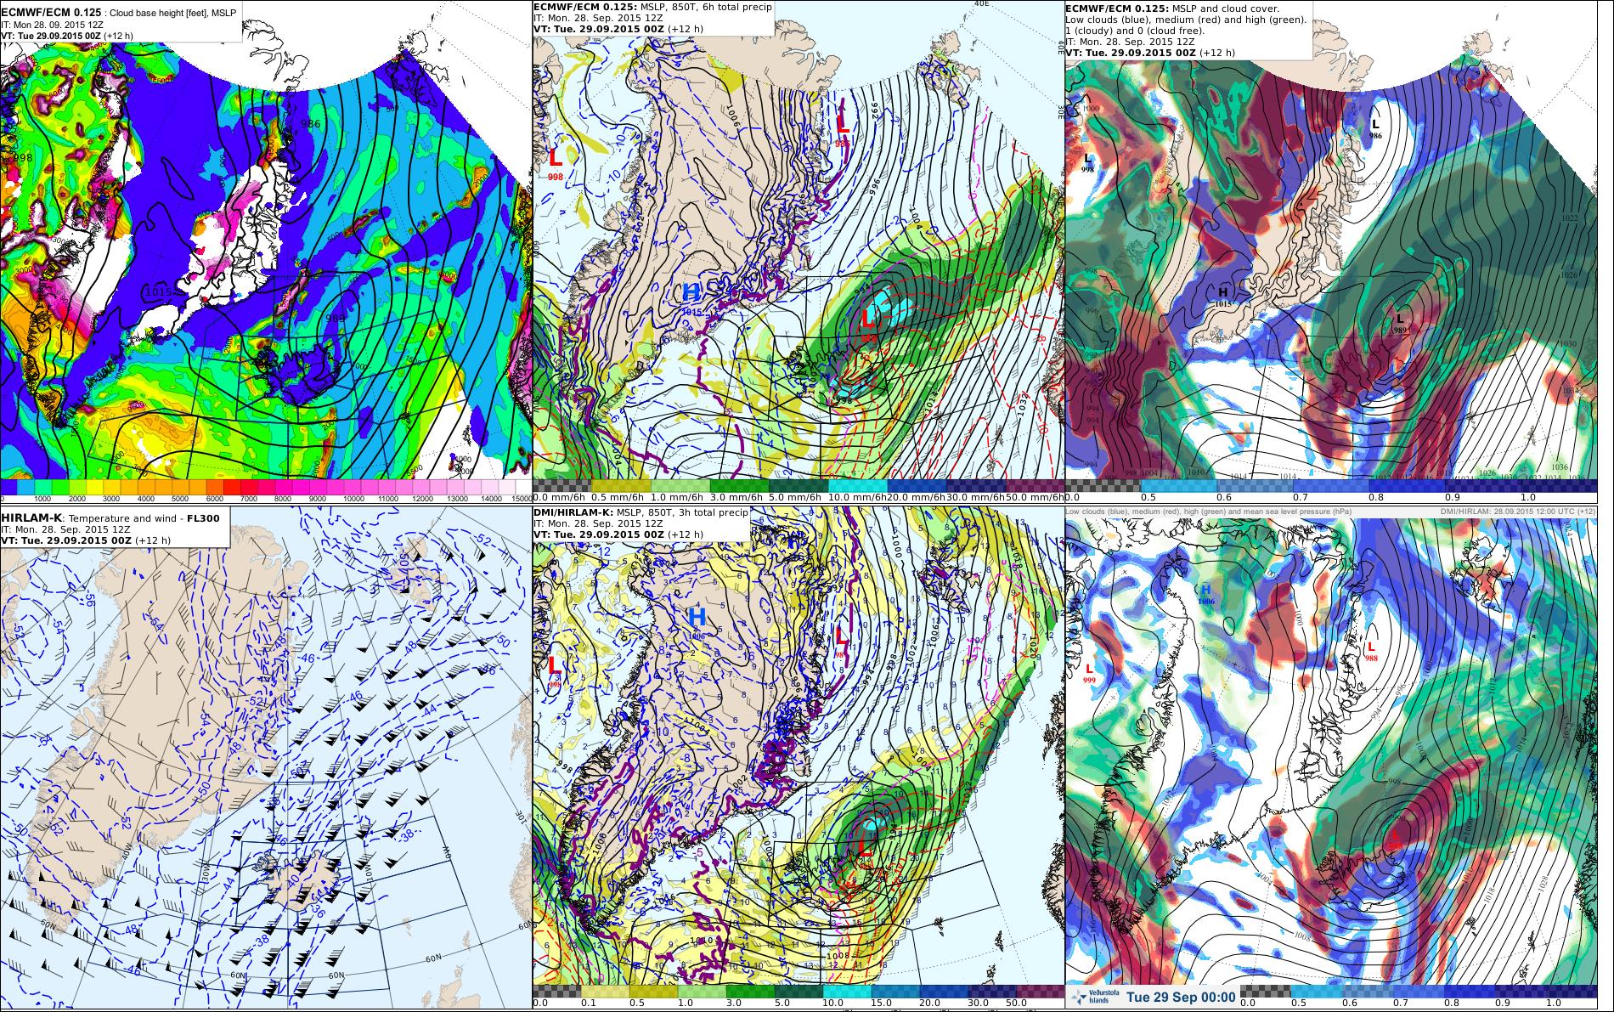Pick the cyan 10.0 swatch in the 3h precip legend

click(848, 991)
